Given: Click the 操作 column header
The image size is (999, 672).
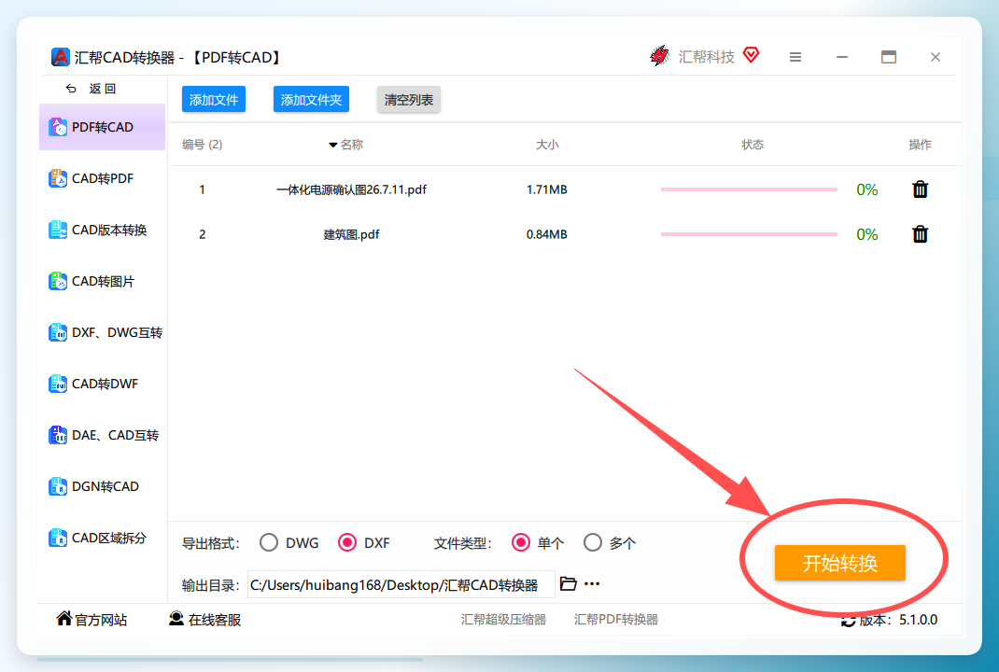Looking at the screenshot, I should coord(920,145).
